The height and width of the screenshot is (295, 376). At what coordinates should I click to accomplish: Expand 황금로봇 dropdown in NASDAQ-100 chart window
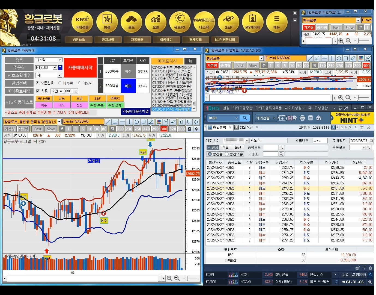pyautogui.click(x=261, y=58)
